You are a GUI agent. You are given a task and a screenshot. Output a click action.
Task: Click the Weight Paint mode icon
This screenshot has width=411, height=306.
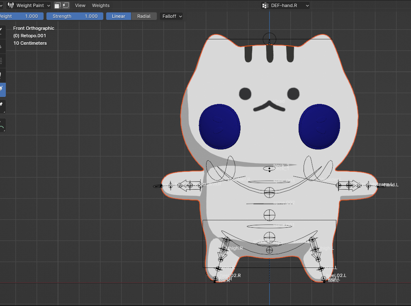coord(11,5)
